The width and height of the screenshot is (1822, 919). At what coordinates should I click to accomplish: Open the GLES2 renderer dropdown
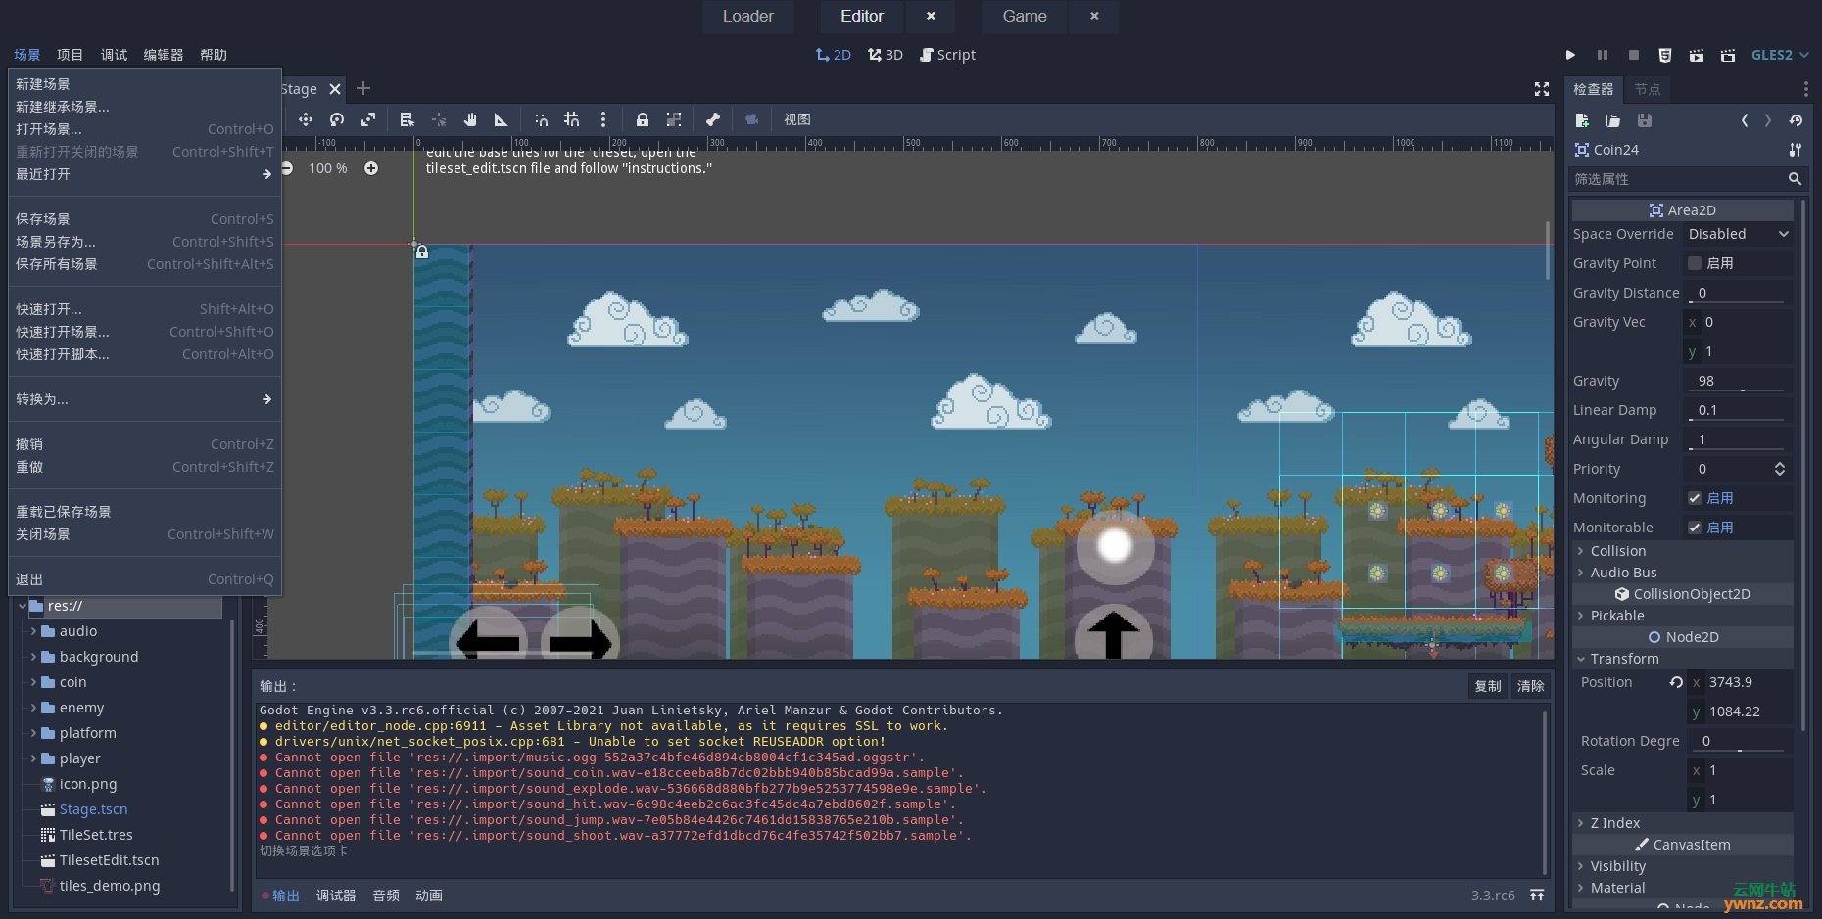click(1780, 55)
